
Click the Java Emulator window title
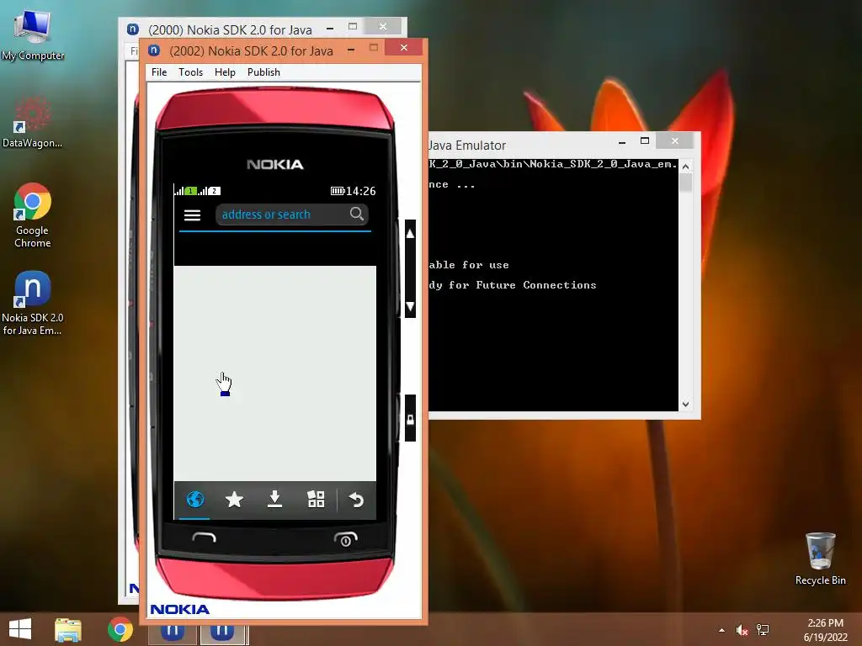click(x=467, y=145)
